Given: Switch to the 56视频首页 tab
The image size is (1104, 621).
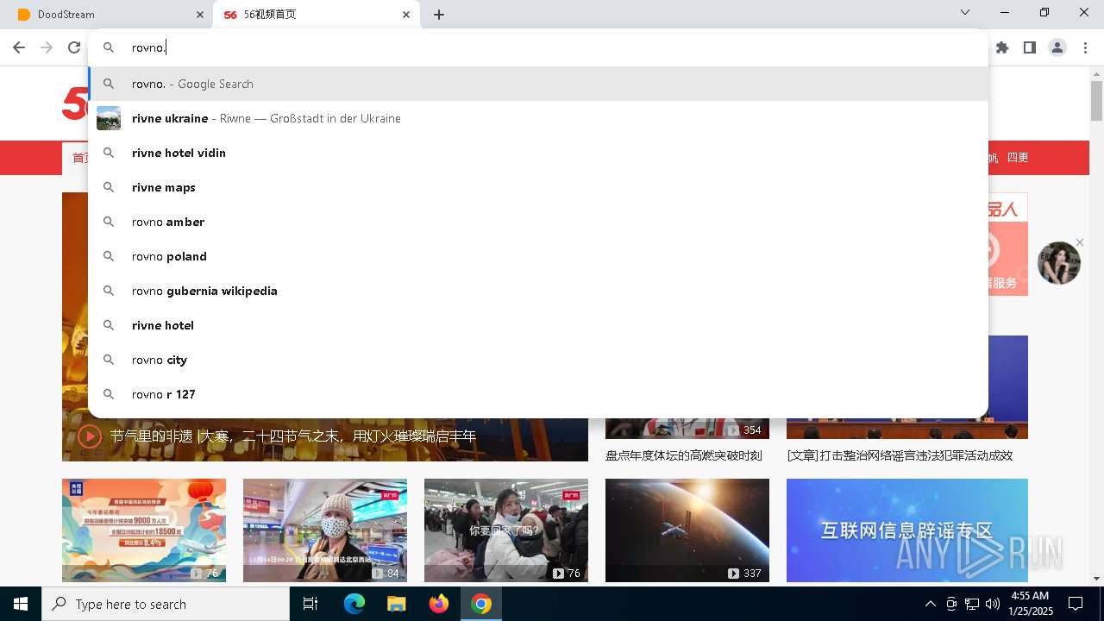Looking at the screenshot, I should (x=317, y=15).
